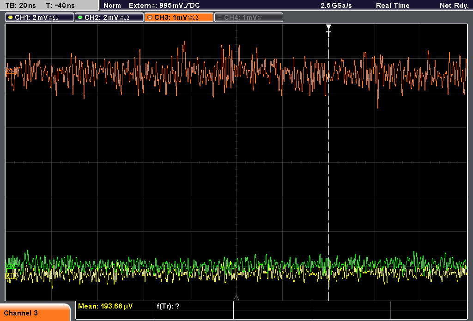
Task: Select the CH1 2mV channel tab
Action: point(40,18)
